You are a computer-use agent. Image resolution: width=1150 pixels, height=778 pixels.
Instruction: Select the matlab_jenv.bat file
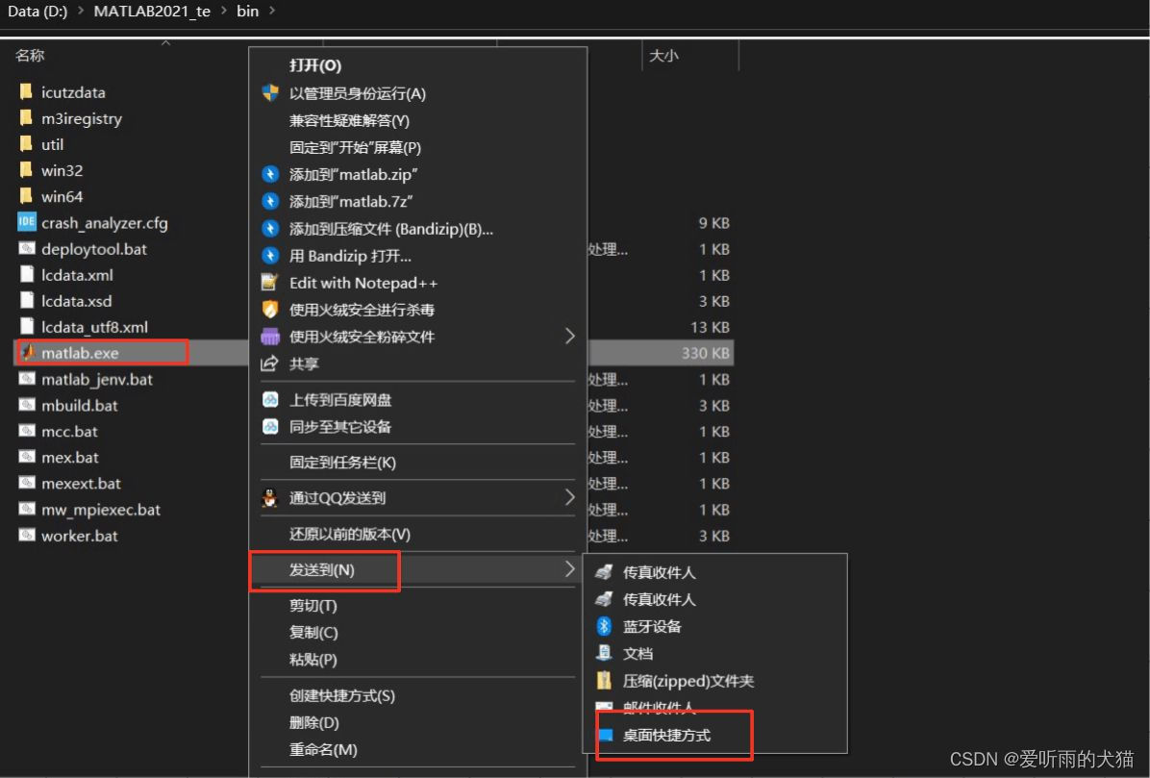(97, 379)
